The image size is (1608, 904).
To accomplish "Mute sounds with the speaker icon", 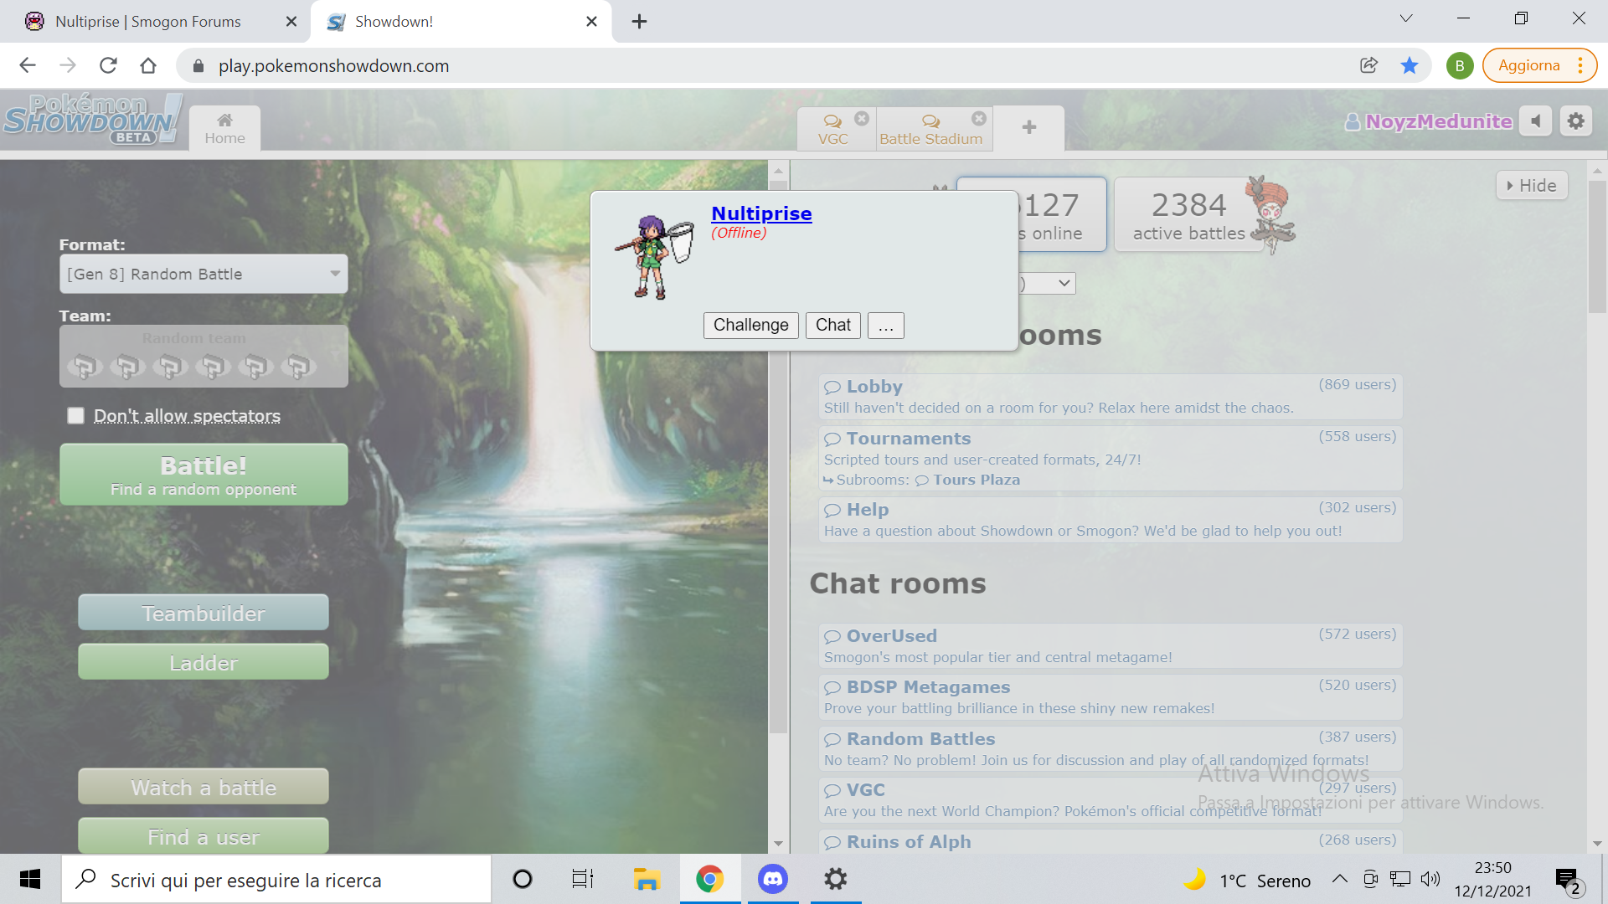I will point(1536,121).
